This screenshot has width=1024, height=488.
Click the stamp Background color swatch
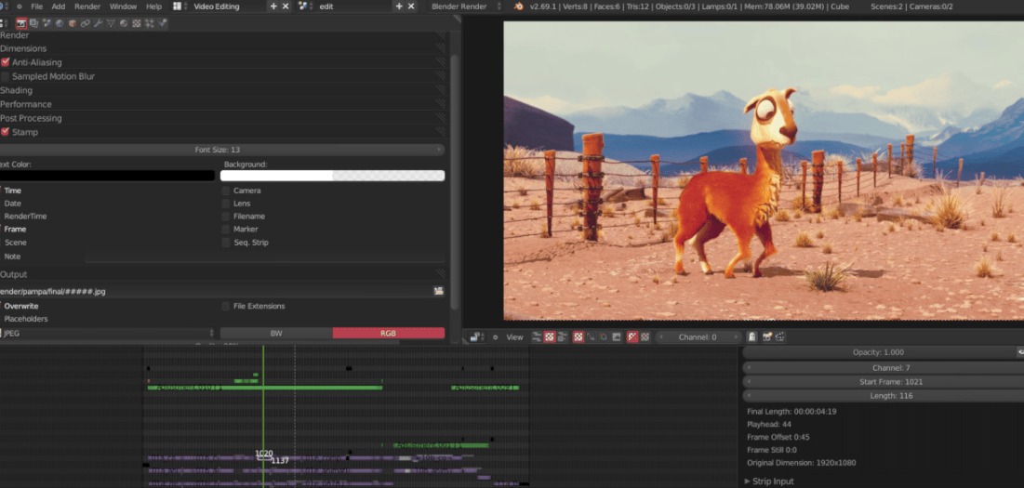332,176
